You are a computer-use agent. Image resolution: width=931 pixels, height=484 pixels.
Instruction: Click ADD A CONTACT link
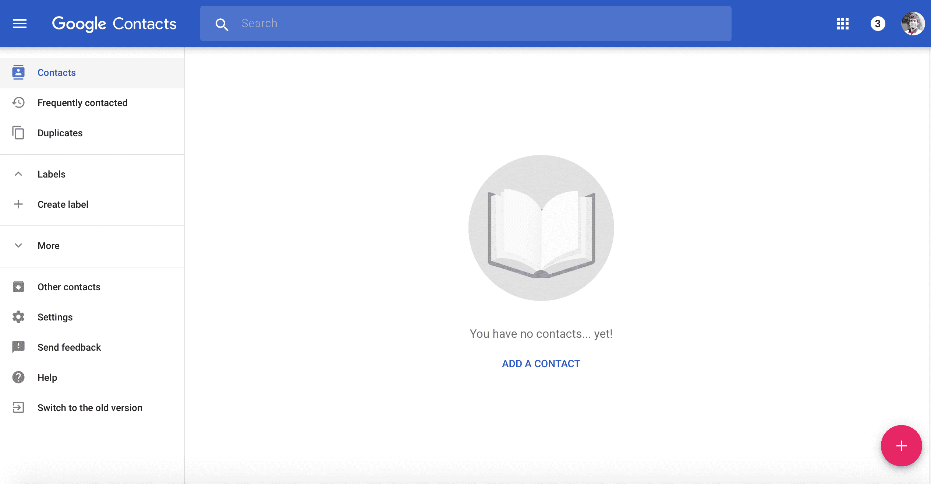point(541,363)
